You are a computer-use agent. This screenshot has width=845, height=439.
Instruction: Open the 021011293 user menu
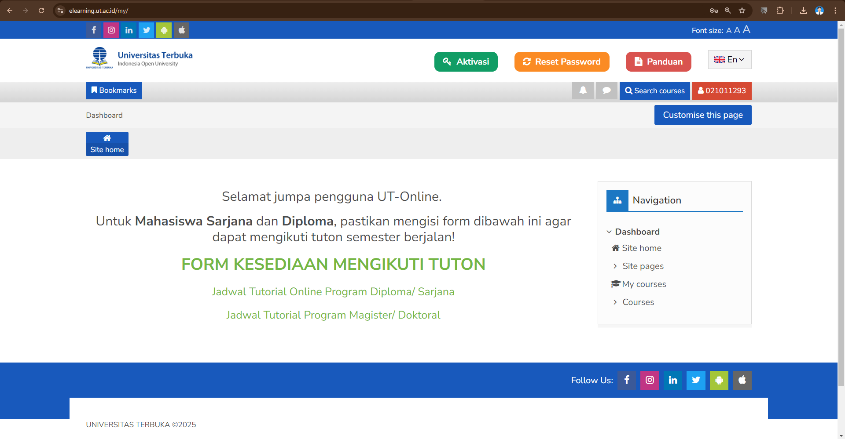click(x=722, y=91)
